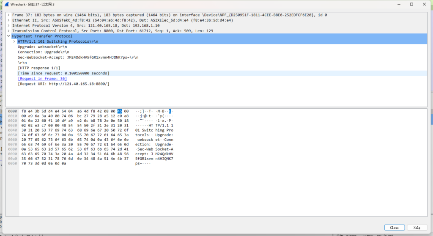Click ASCII text 'websock et··Conn'

click(155, 140)
